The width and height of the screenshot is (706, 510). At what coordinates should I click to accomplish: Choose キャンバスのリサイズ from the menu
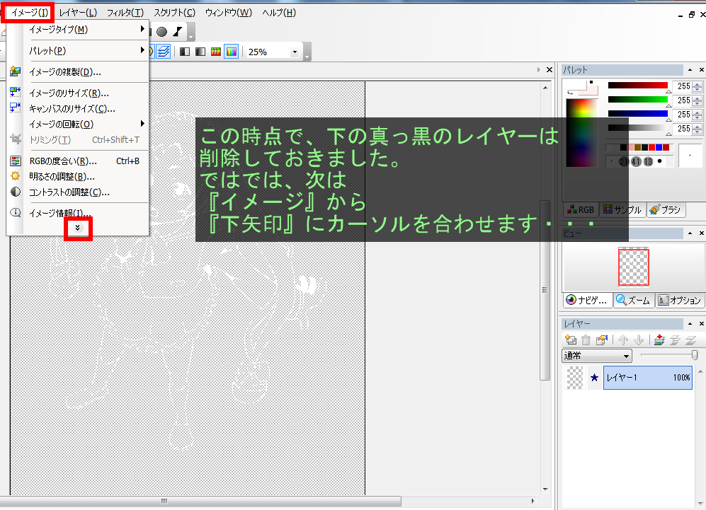pyautogui.click(x=72, y=108)
